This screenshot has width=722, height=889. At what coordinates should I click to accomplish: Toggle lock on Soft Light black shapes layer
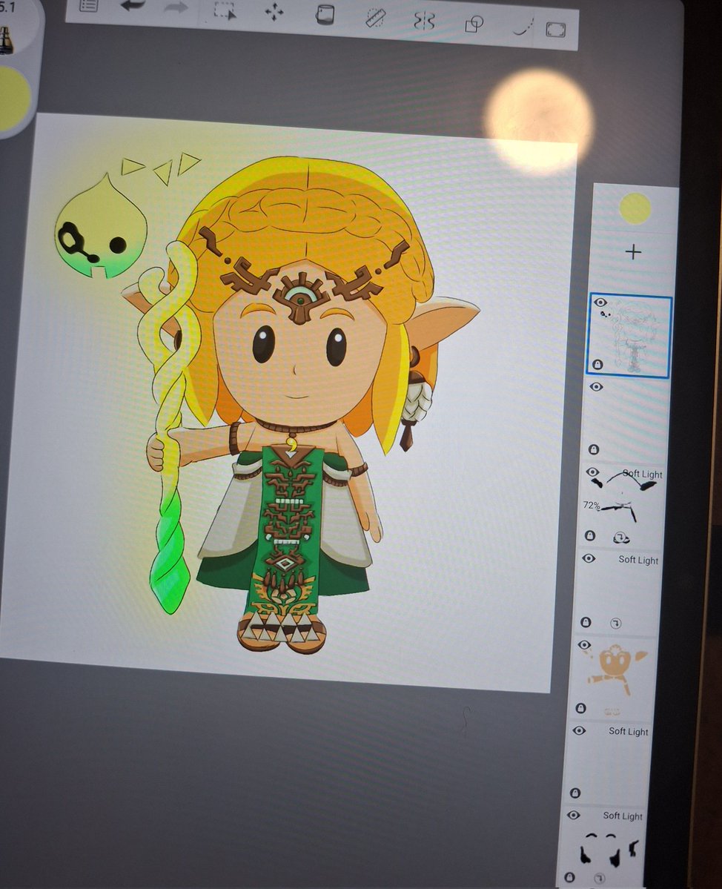click(x=569, y=877)
